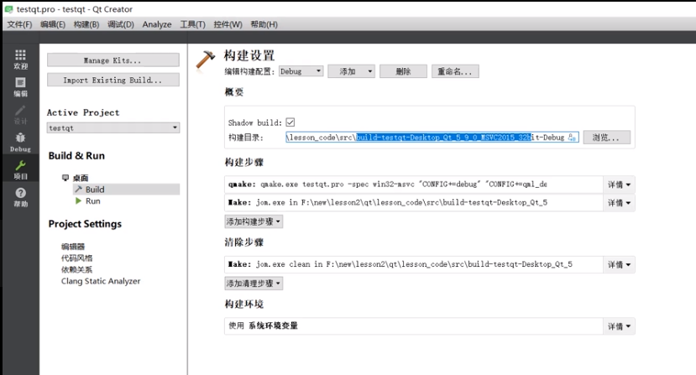696x375 pixels.
Task: Expand 详情 for the Make clean step
Action: pos(619,264)
